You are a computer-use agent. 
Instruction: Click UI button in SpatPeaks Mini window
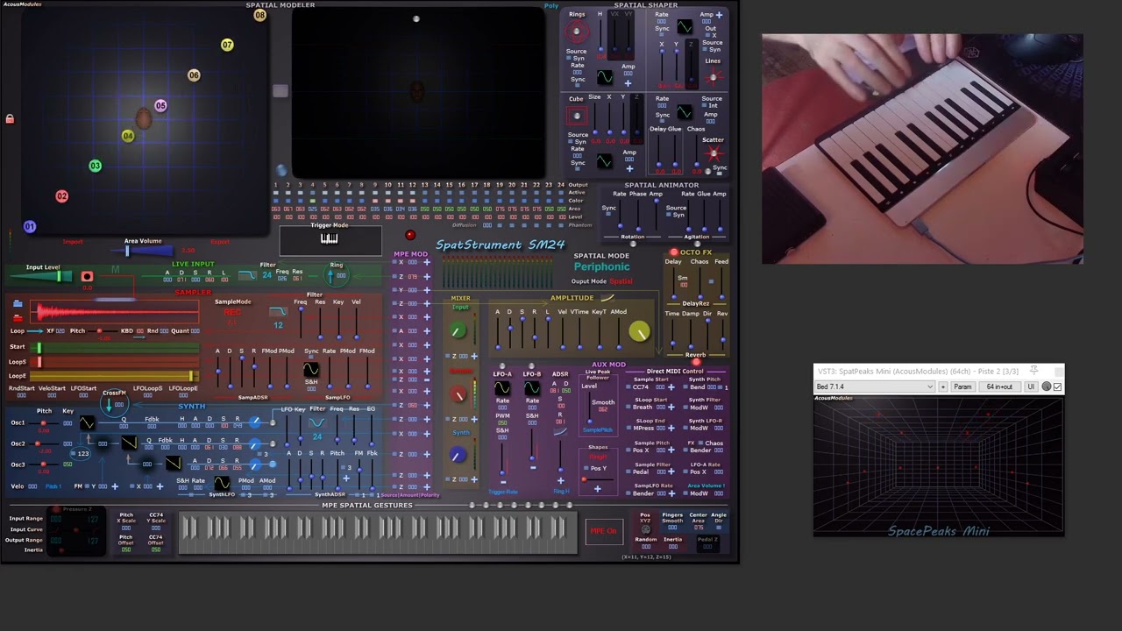click(1031, 386)
